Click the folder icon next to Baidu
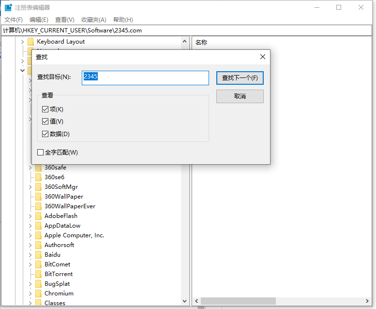This screenshot has height=309, width=376. (x=38, y=255)
